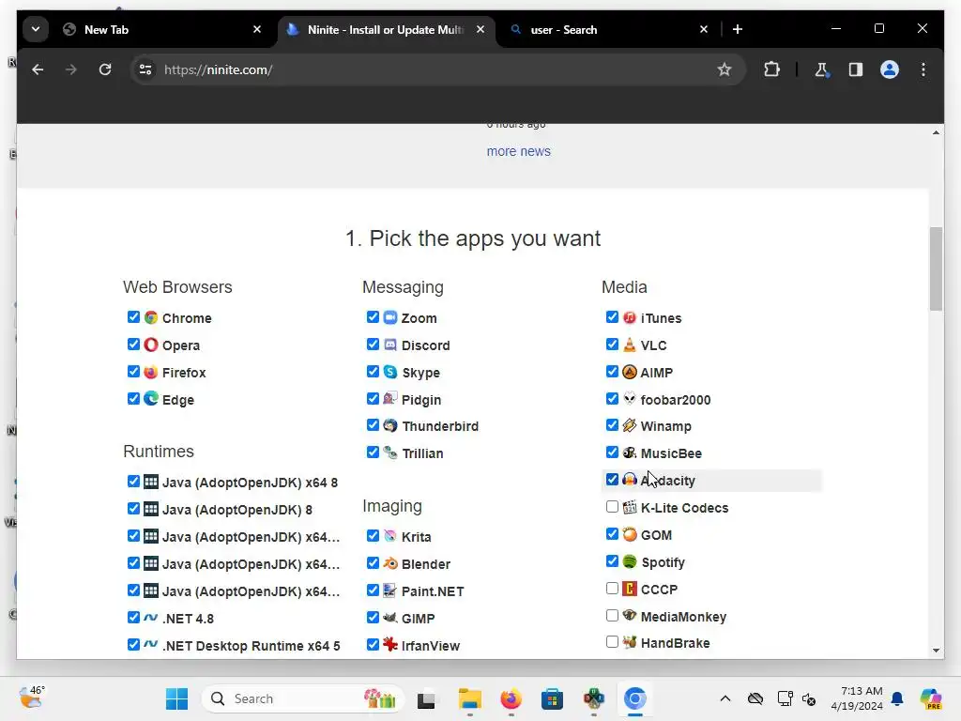Click the IrfanView app icon
Viewport: 961px width, 721px height.
390,644
